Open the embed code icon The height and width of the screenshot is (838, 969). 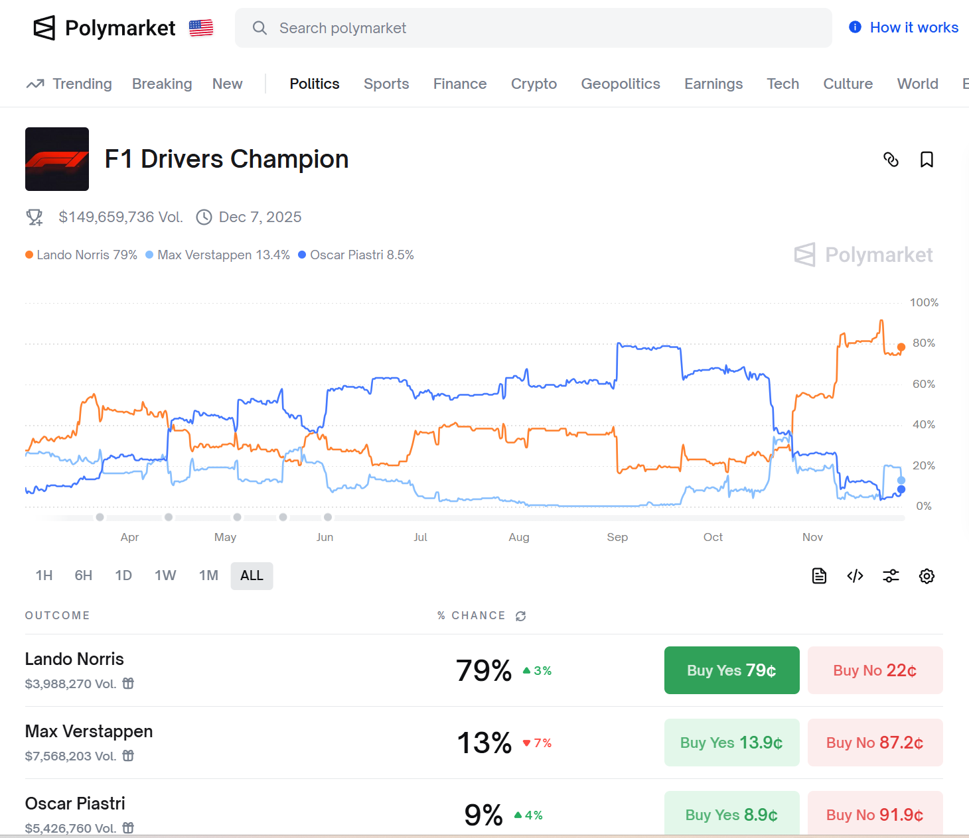pos(855,576)
